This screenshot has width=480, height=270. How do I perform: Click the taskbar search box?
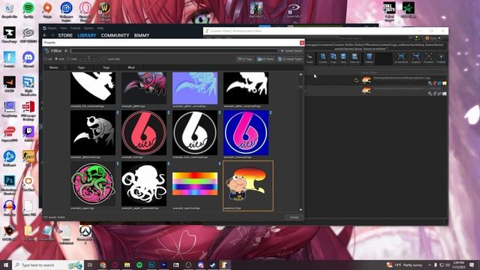(48, 265)
